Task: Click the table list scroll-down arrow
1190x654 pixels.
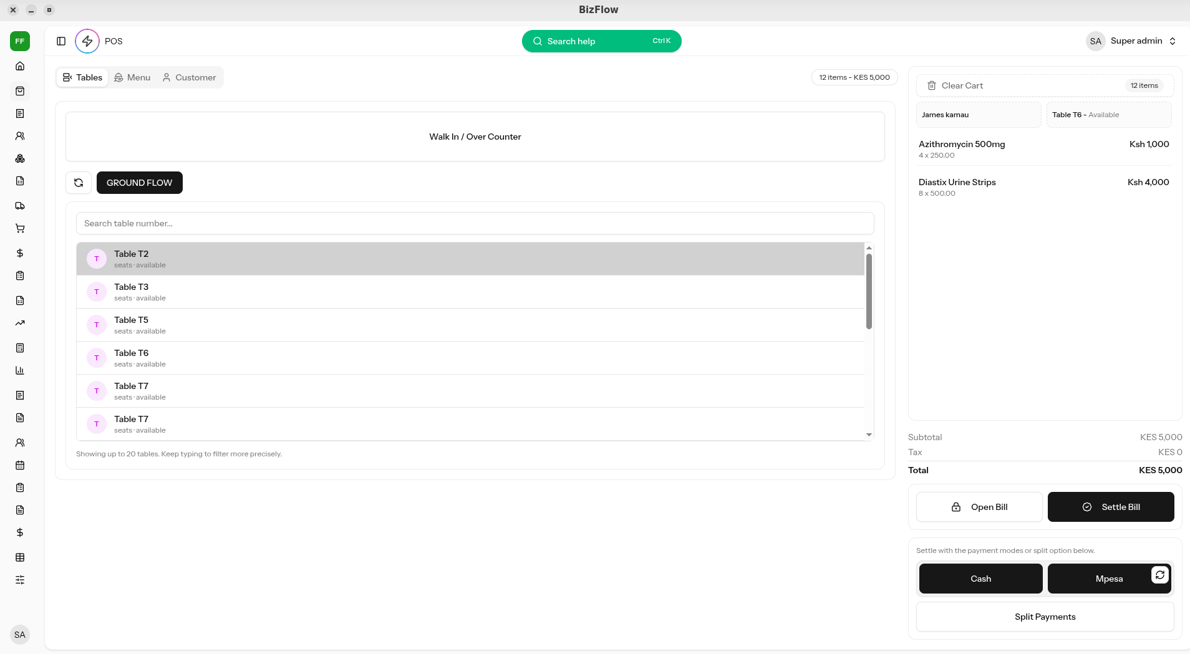Action: pos(869,435)
